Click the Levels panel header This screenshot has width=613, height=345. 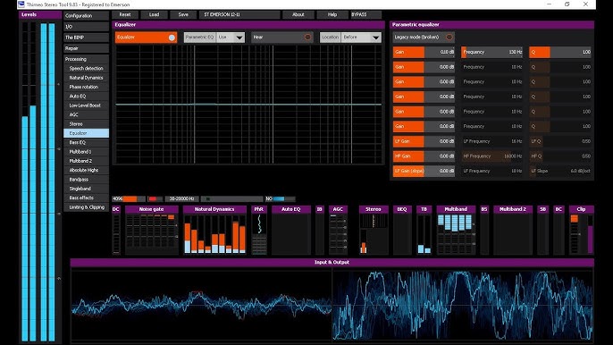40,15
